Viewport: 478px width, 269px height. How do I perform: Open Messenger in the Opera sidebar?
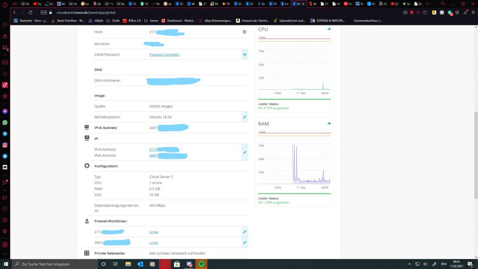pyautogui.click(x=5, y=111)
